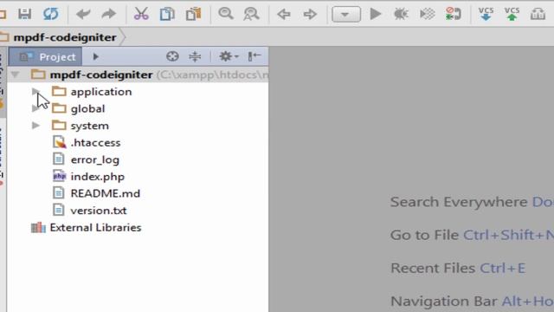Click the Go to File hint text
The height and width of the screenshot is (312, 554).
[424, 235]
